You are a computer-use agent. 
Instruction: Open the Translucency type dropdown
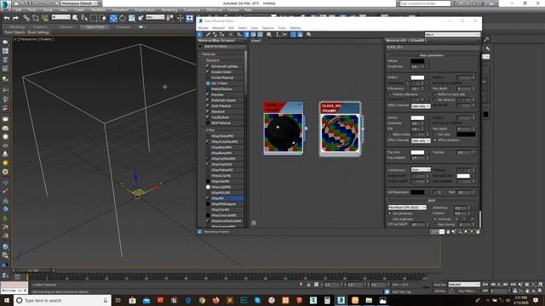tap(421, 170)
